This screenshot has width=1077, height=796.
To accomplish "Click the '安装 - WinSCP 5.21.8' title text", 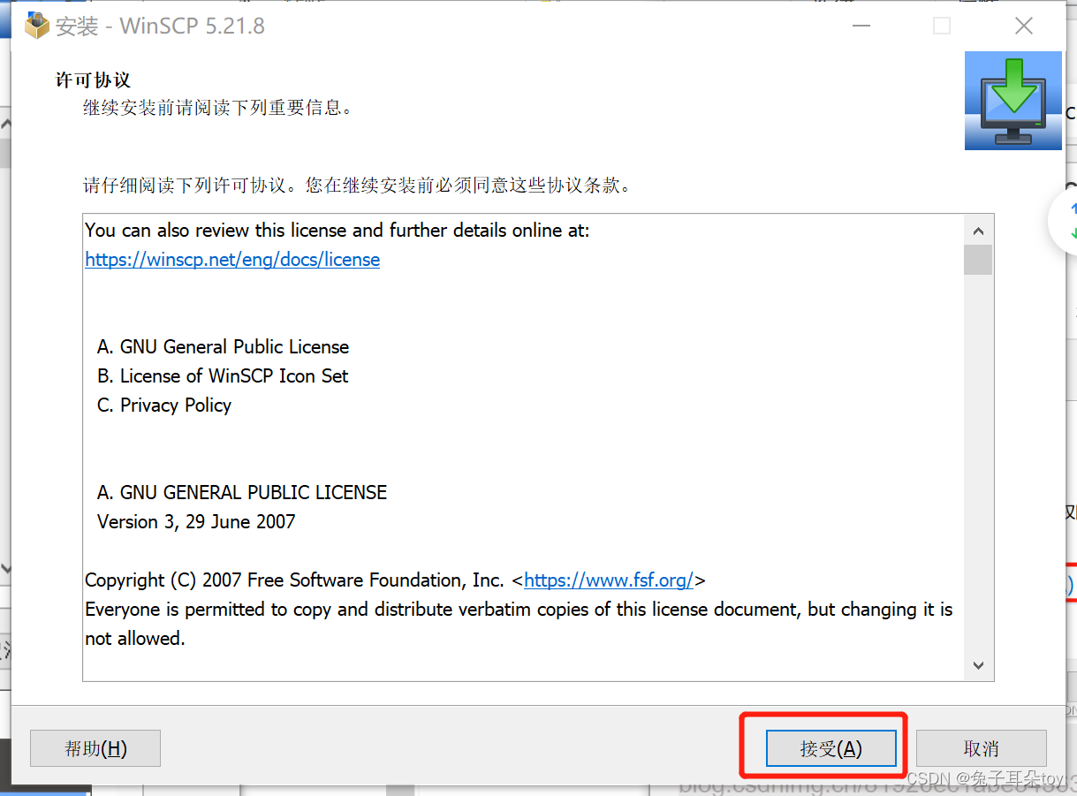I will point(160,26).
